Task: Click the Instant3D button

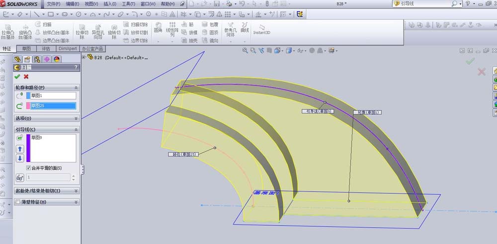Action: [262, 29]
